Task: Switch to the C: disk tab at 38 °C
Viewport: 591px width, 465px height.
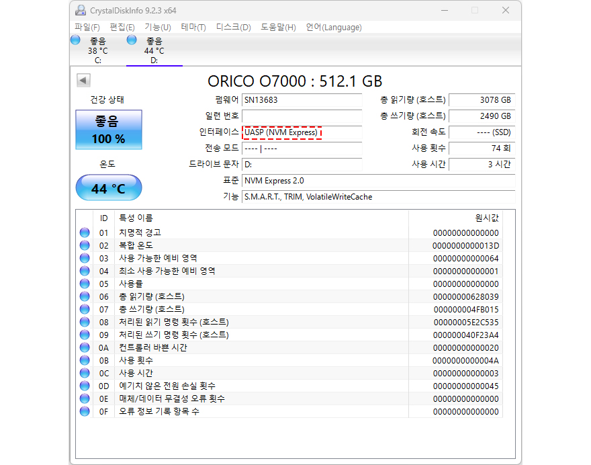Action: 98,50
